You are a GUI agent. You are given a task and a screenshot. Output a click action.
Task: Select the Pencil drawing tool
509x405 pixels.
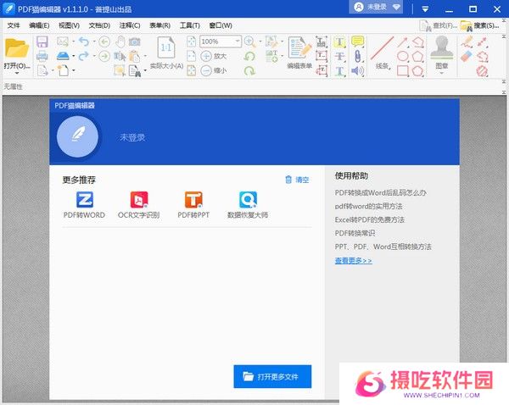(467, 42)
